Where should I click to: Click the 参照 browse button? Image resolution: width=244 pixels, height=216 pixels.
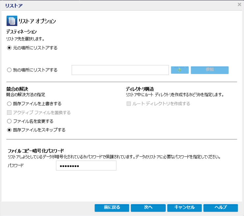(x=210, y=70)
